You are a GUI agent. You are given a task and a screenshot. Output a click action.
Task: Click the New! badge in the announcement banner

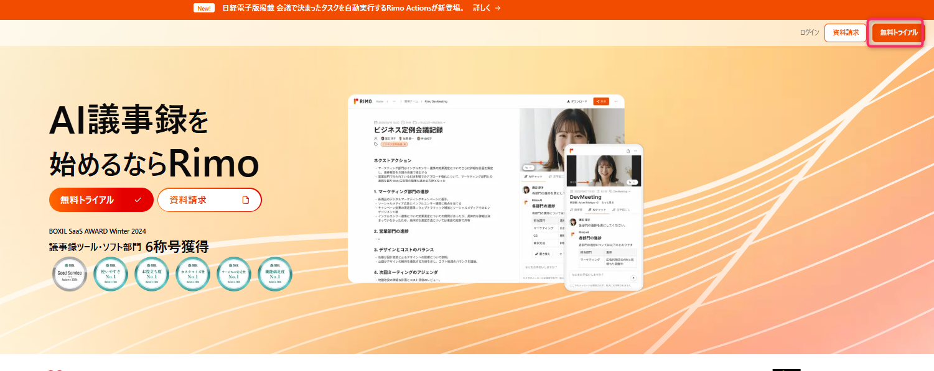[204, 8]
